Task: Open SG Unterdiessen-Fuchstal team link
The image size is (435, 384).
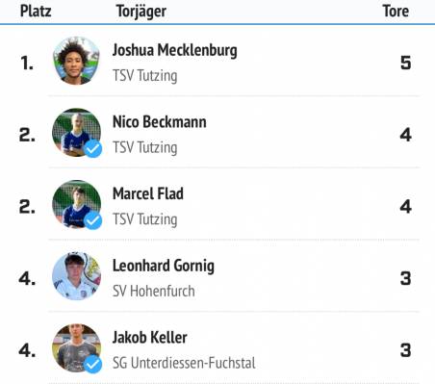Action: coord(184,363)
